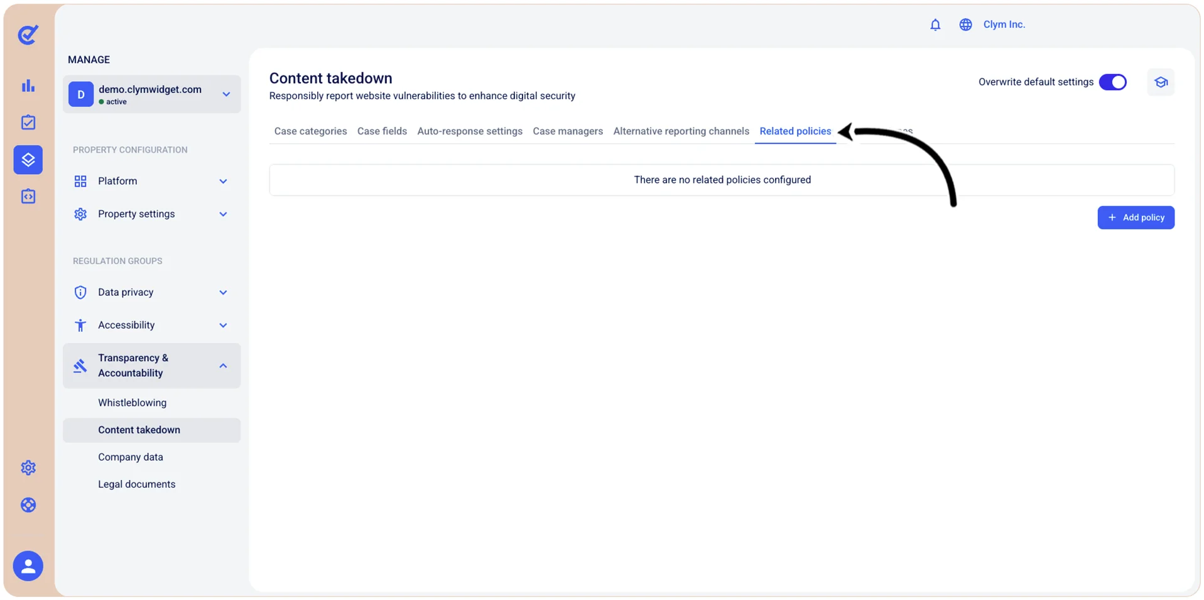Viewport: 1204px width, 600px height.
Task: Click the notifications bell icon
Action: click(x=935, y=25)
